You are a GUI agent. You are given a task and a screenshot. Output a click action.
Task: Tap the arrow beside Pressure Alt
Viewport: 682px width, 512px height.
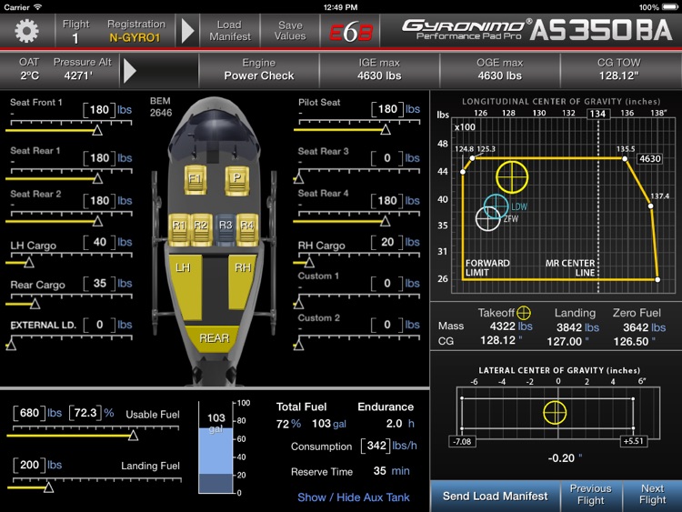pos(130,70)
